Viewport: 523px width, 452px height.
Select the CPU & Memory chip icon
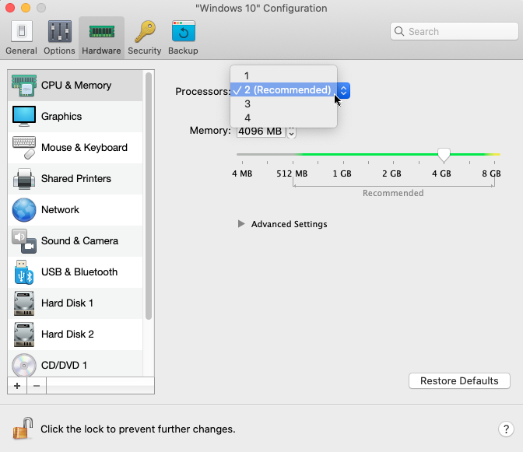coord(24,86)
